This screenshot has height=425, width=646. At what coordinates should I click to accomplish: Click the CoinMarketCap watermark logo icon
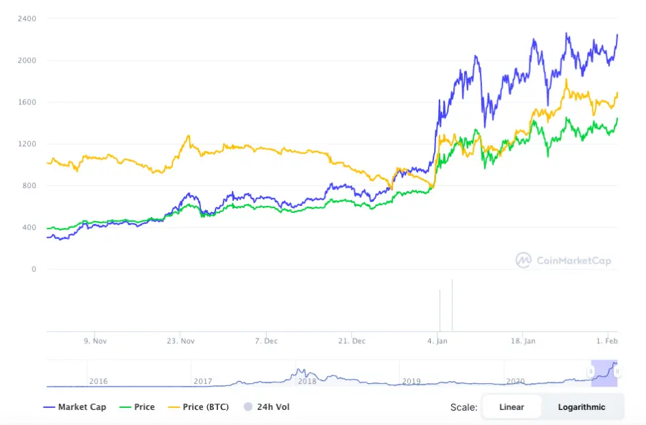click(x=524, y=260)
